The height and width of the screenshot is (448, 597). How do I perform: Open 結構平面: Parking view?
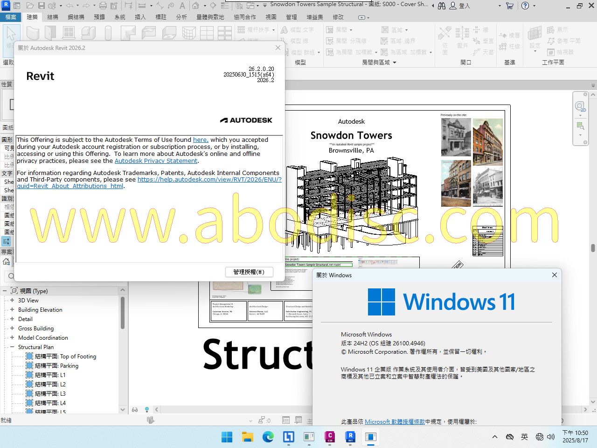click(x=56, y=366)
